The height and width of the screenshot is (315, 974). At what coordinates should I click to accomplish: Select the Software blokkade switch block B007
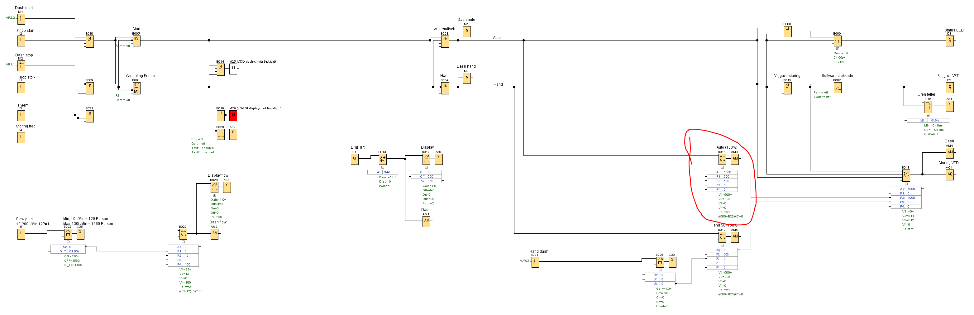tap(838, 88)
